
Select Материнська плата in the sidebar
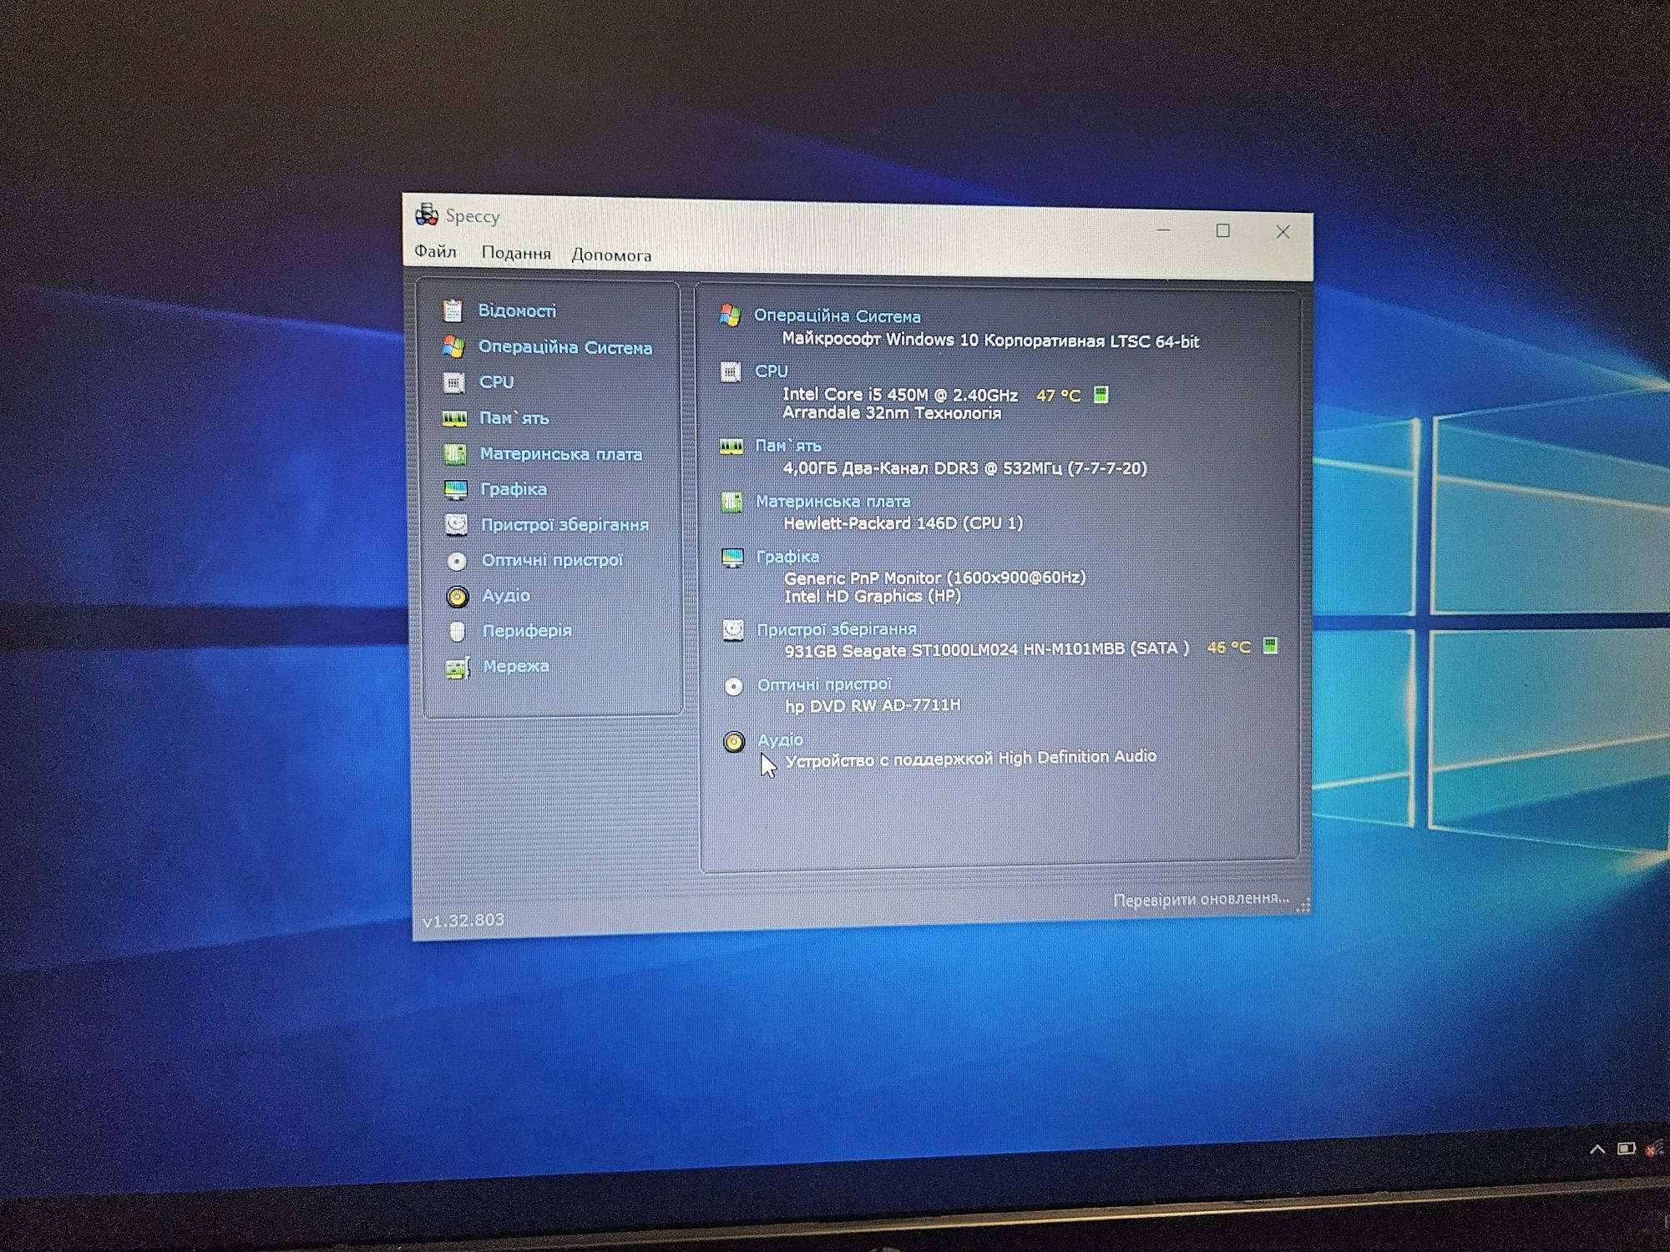click(x=561, y=454)
